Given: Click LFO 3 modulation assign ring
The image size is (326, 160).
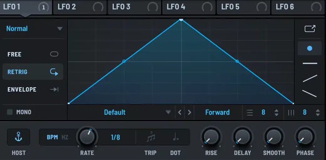Looking at the screenshot, I should point(153,8).
